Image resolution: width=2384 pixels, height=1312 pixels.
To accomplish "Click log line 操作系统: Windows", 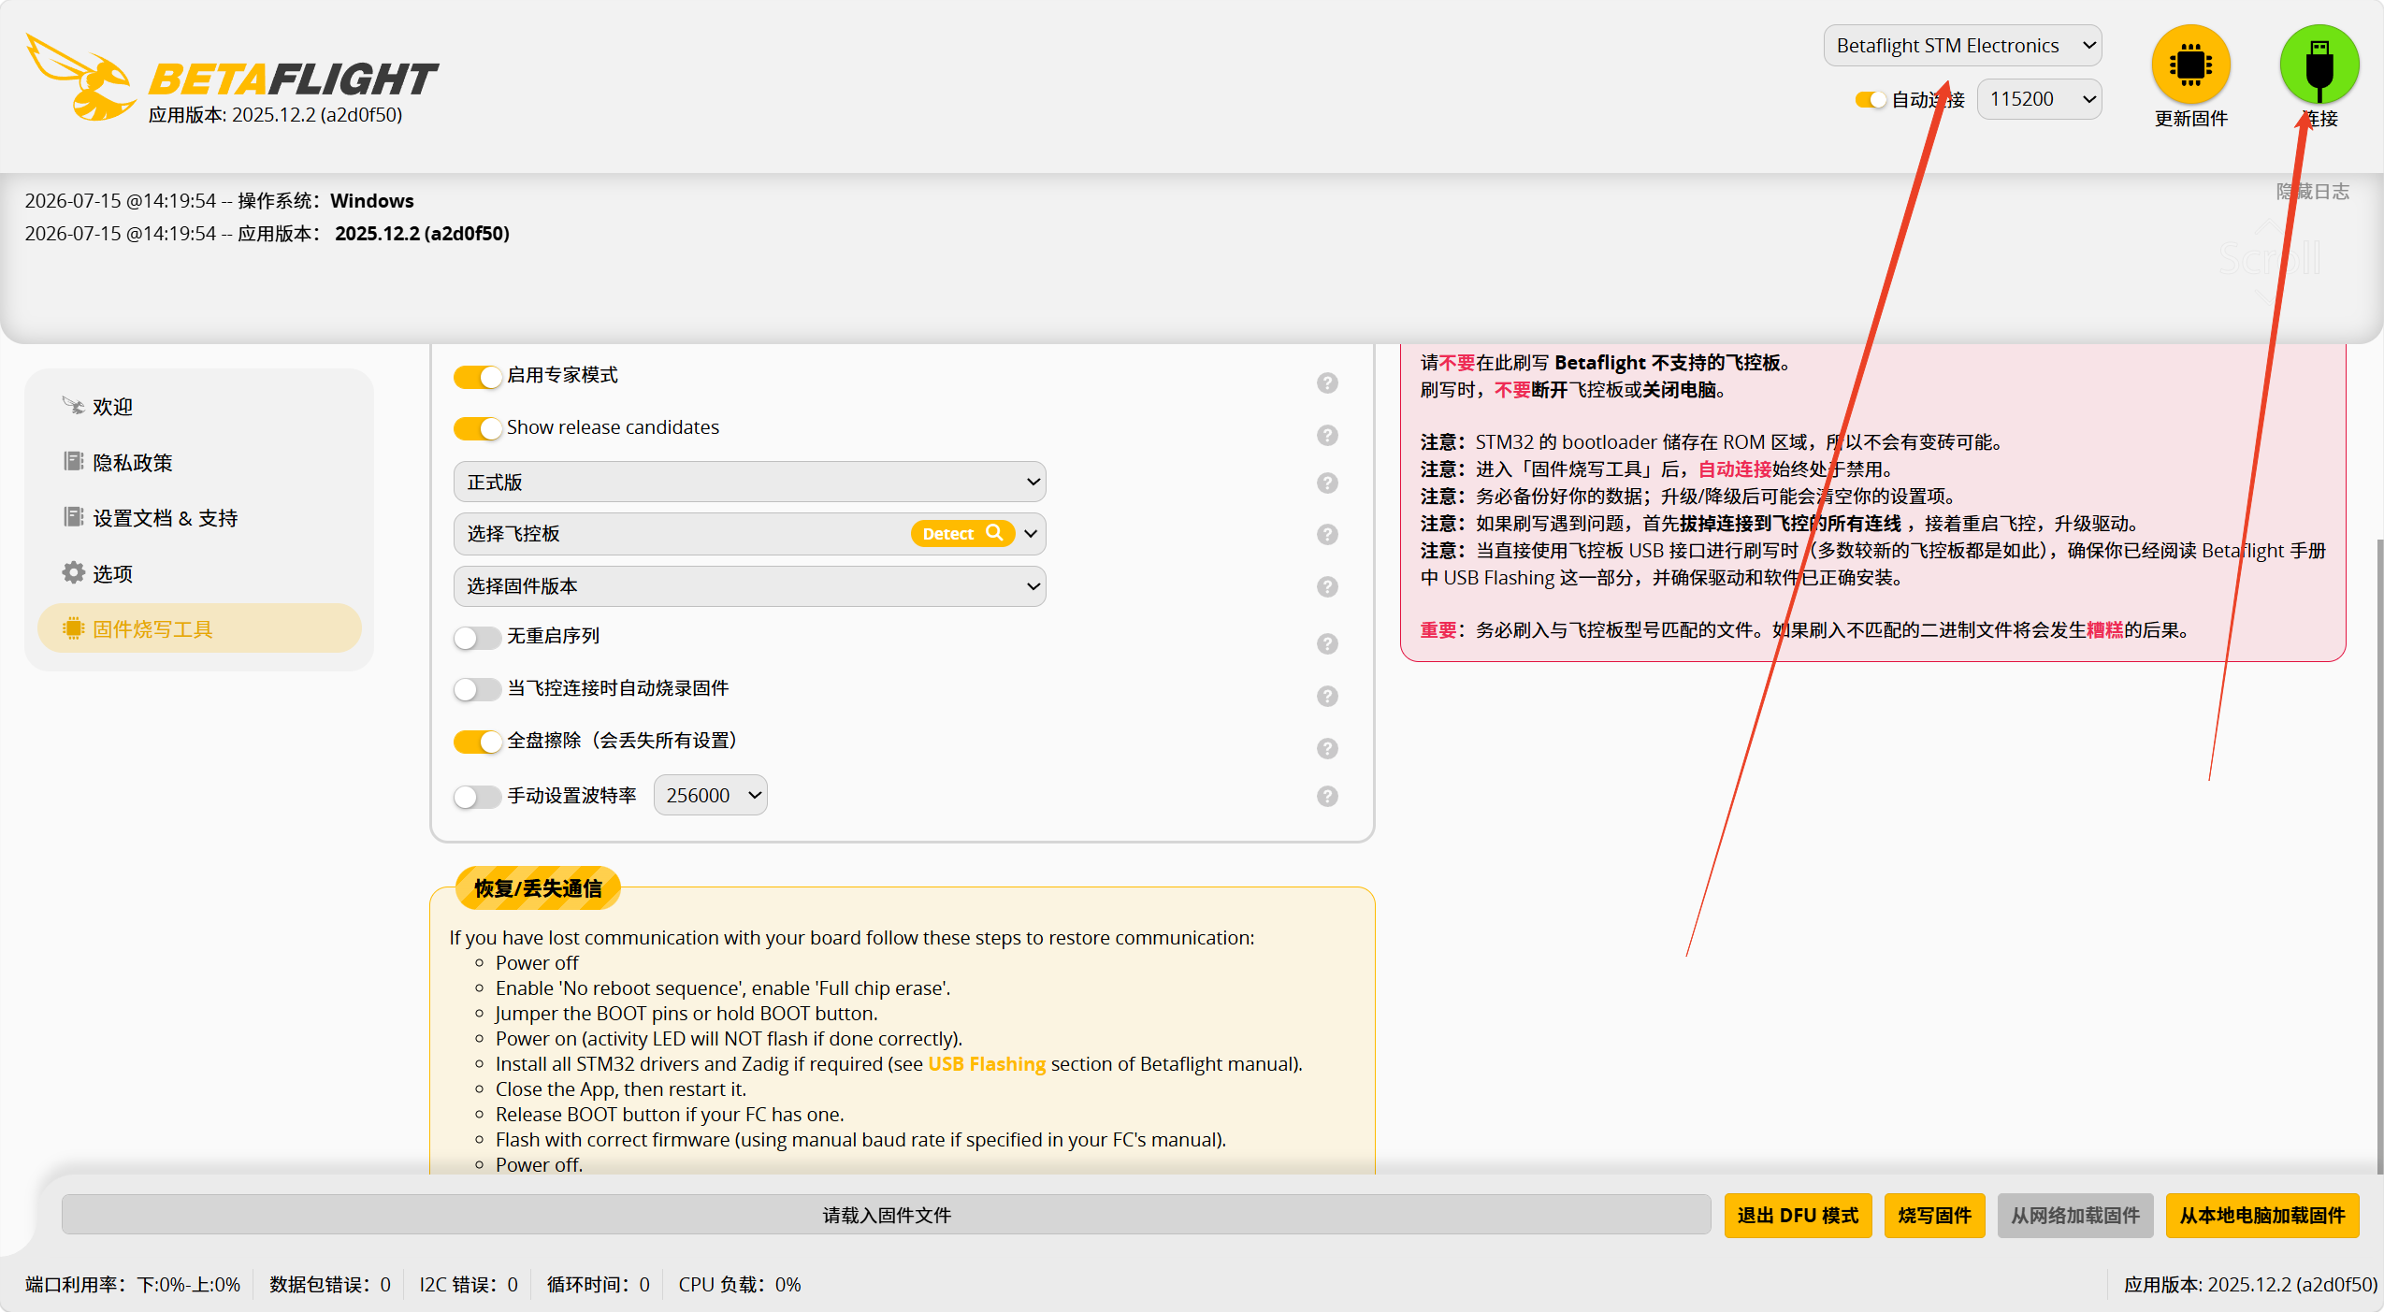I will coord(219,200).
